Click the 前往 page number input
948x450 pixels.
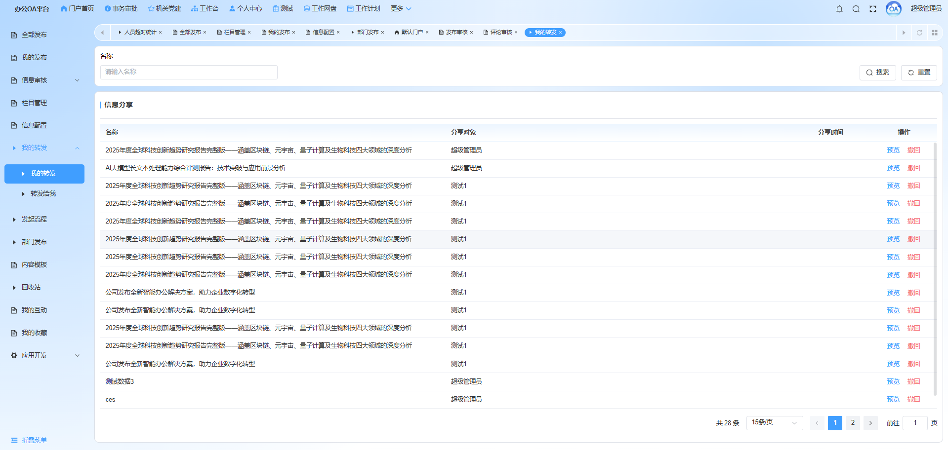click(915, 423)
